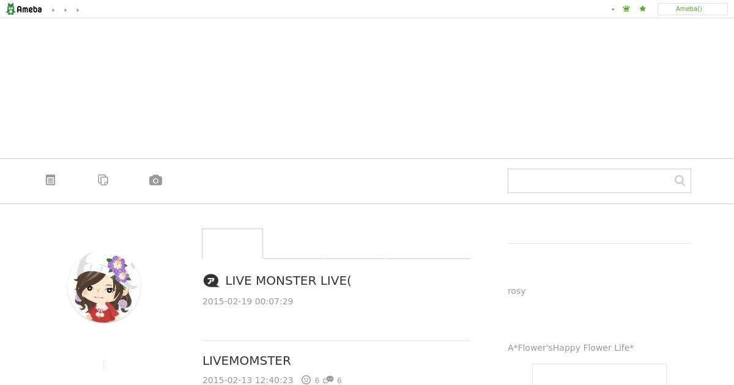
Task: Expand the small down-arrow dropdown near crown icon
Action: click(x=613, y=10)
